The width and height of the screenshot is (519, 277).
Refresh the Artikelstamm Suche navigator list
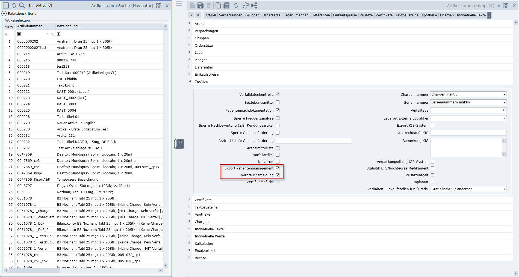point(14,5)
